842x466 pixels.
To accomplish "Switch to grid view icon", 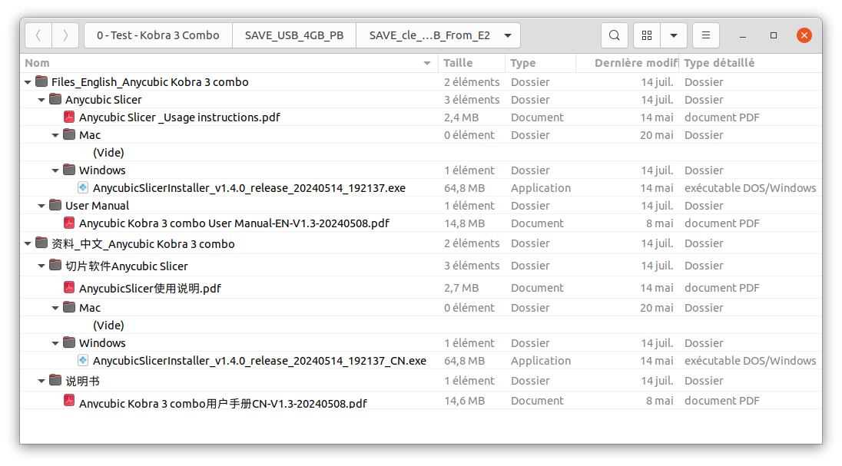I will pyautogui.click(x=647, y=35).
